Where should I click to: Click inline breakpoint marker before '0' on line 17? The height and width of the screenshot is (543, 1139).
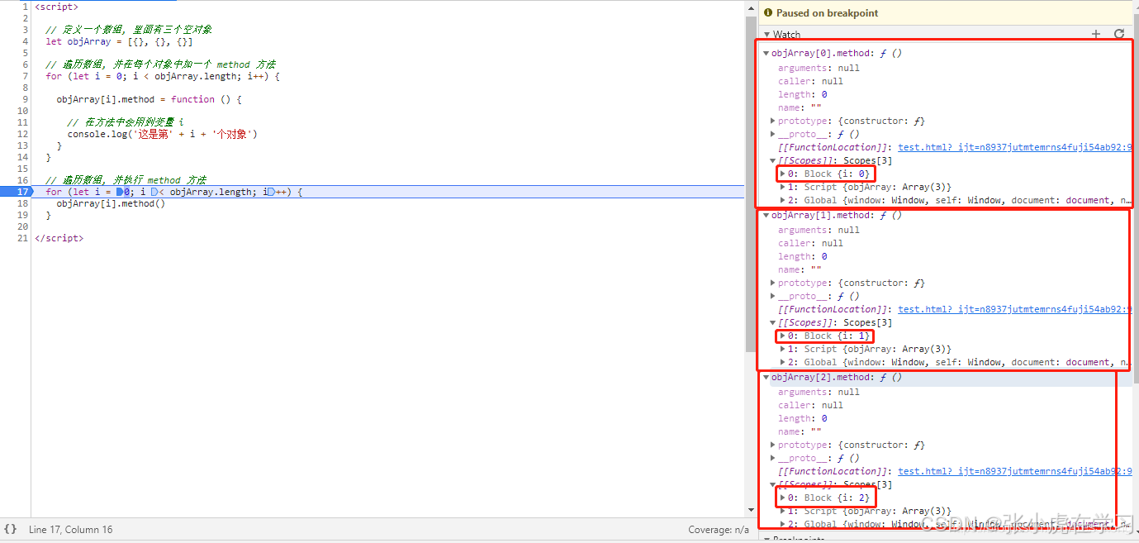120,192
